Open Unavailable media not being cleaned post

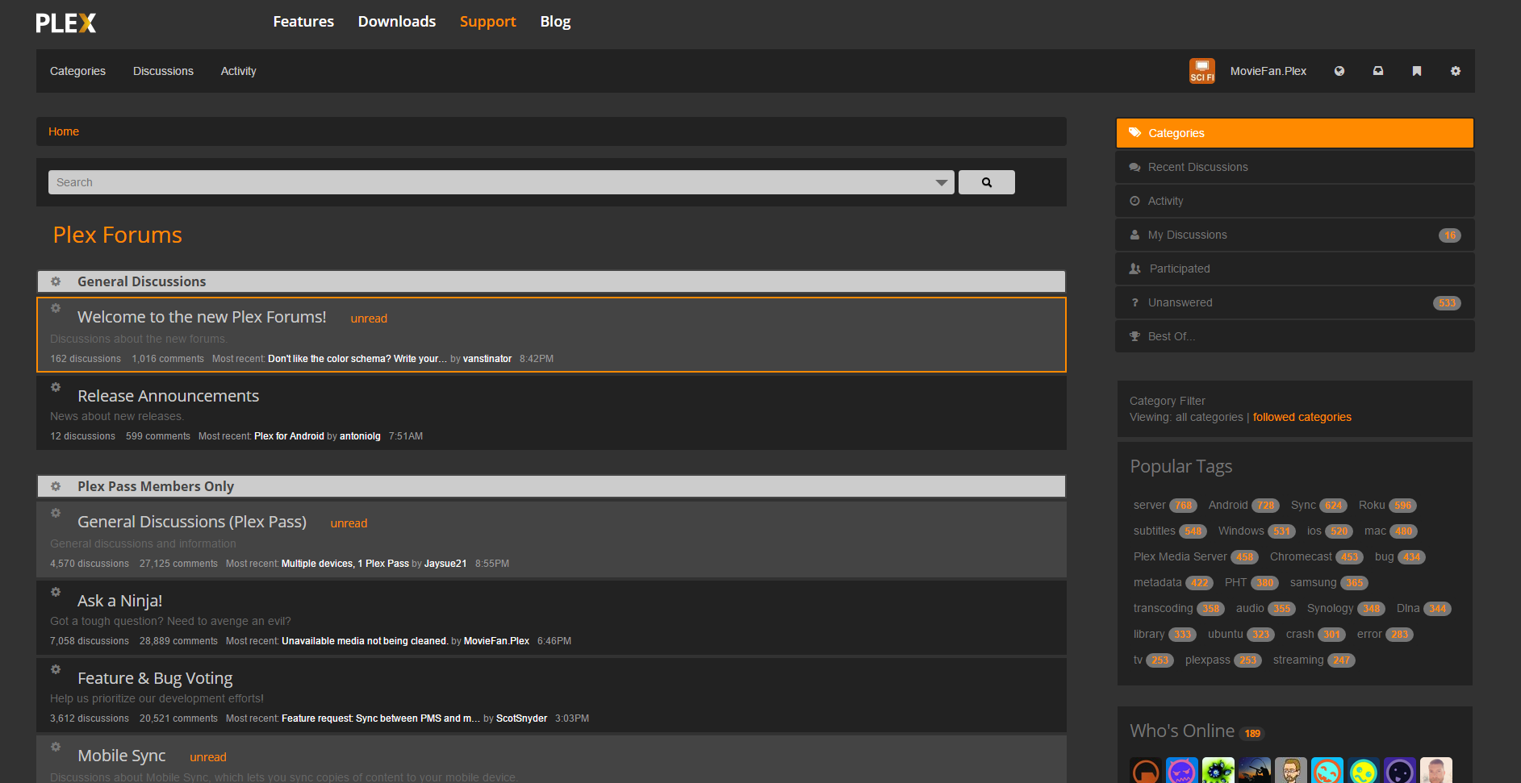click(365, 641)
